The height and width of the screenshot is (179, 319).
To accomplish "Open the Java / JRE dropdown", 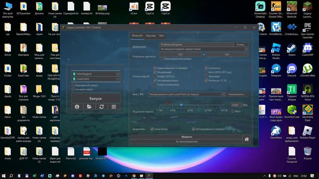I will click(x=186, y=94).
